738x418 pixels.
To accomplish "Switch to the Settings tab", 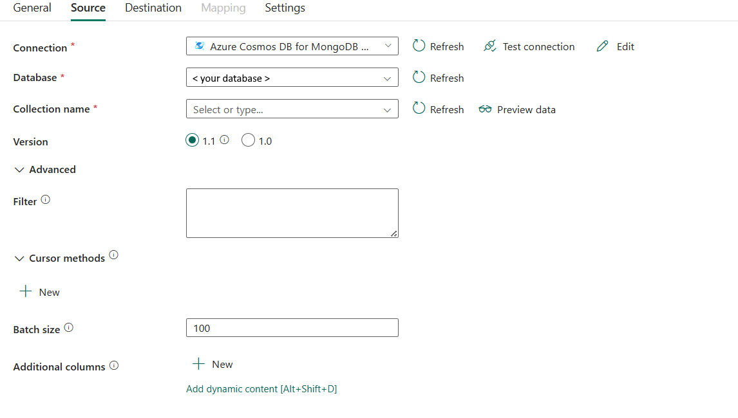I will (284, 8).
